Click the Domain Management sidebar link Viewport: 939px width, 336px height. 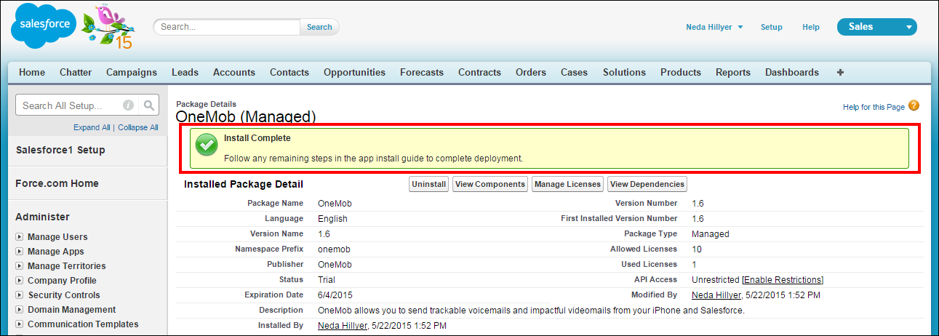72,310
